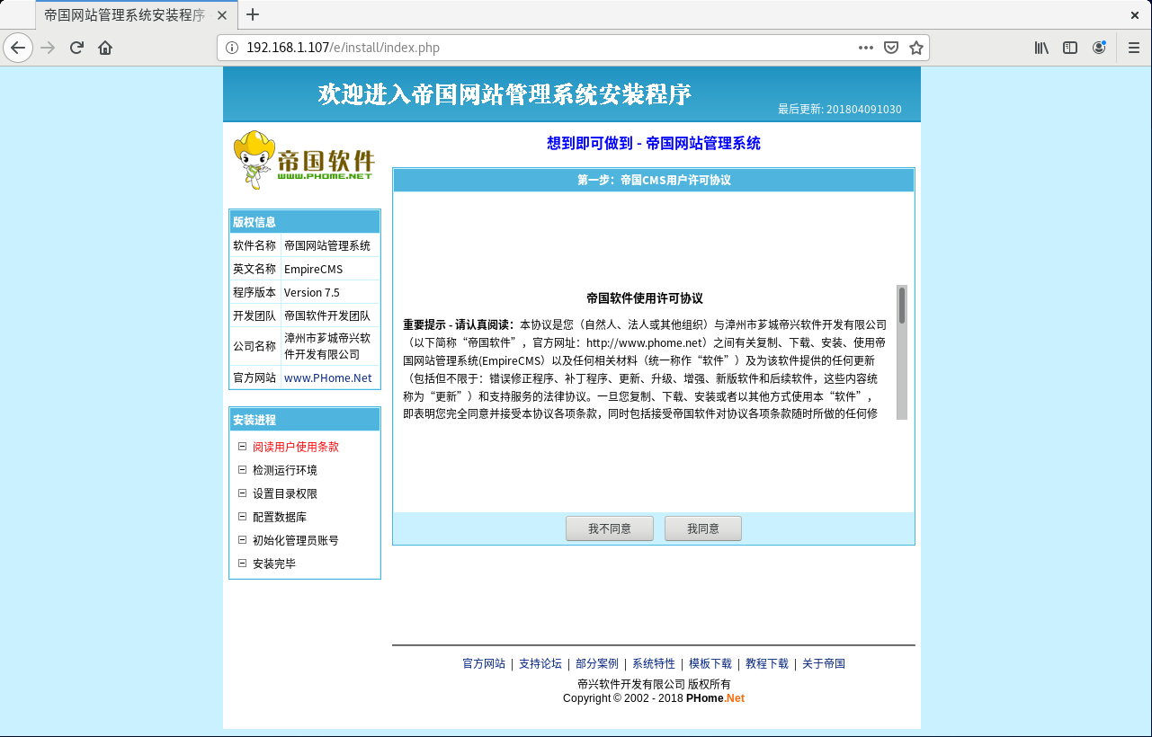This screenshot has height=737, width=1152.
Task: Click the license agreement scrollbar thumb
Action: tap(902, 306)
